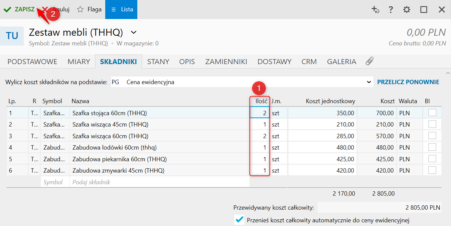Viewport: 451px width, 226px height.
Task: Click the empty Symbol input field
Action: (55, 182)
